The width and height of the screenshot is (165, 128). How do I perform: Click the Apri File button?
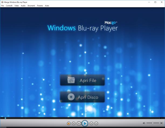(82, 80)
